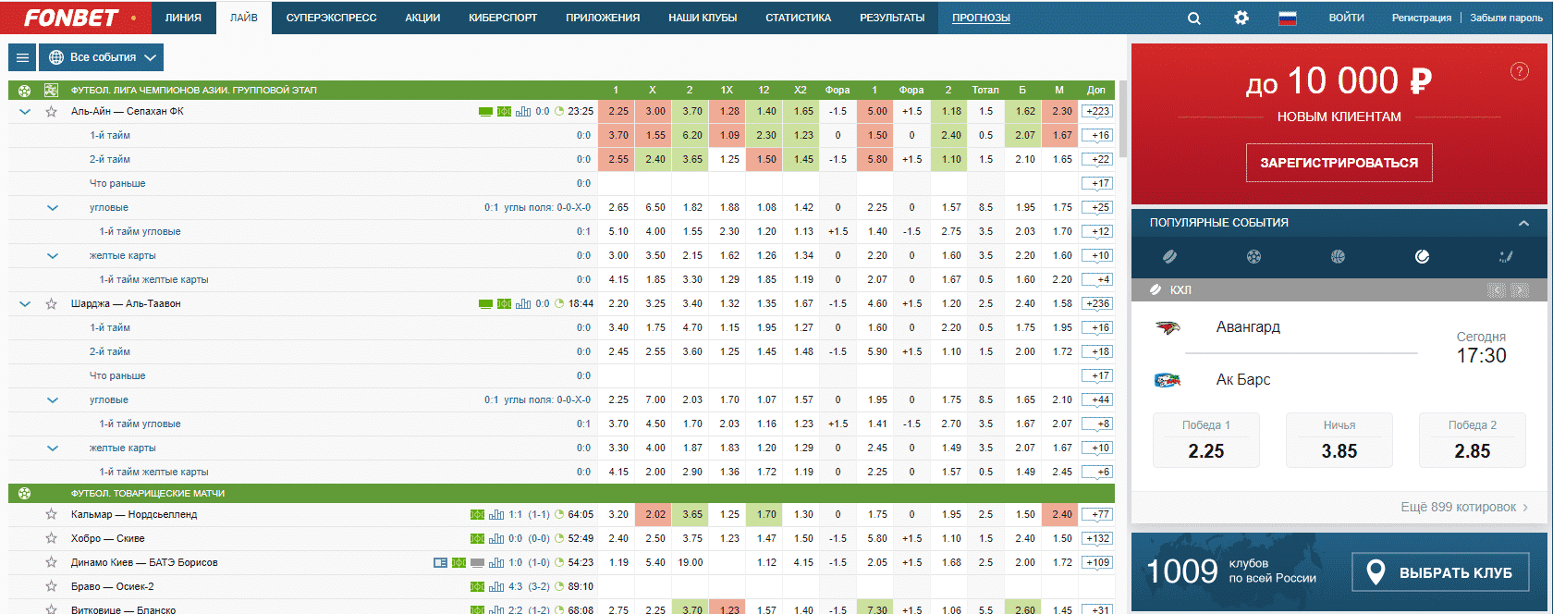Click the field icon in the Asian Champions League header
This screenshot has height=614, width=1553.
[51, 90]
